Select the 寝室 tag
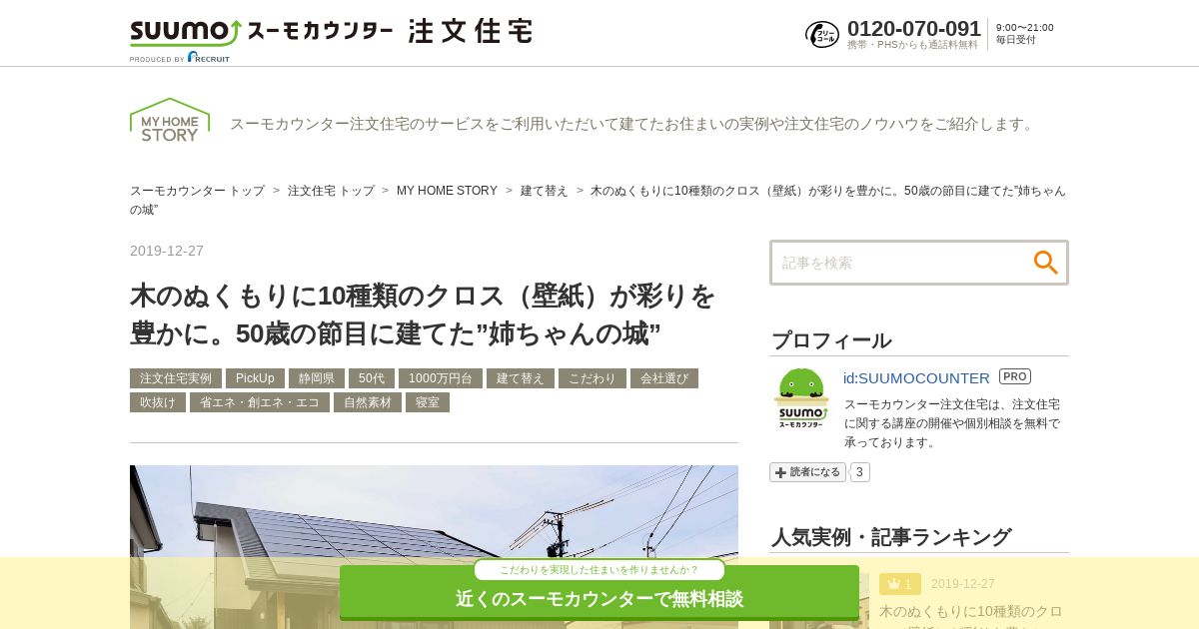This screenshot has height=629, width=1199. tap(428, 402)
